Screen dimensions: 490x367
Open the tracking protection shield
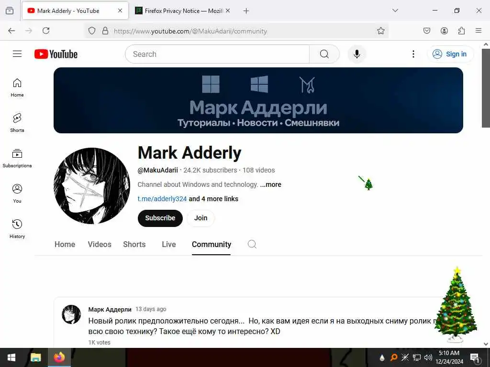tap(91, 31)
